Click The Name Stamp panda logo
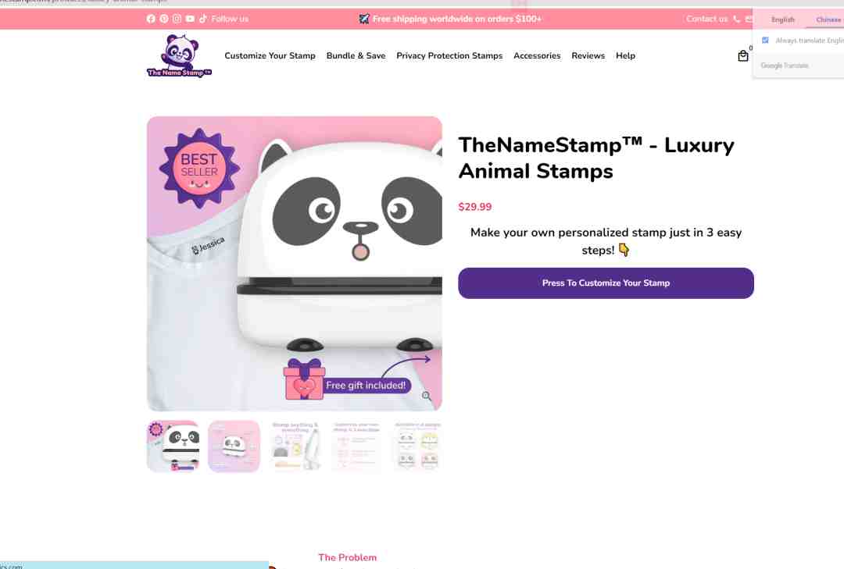844x569 pixels. (179, 56)
